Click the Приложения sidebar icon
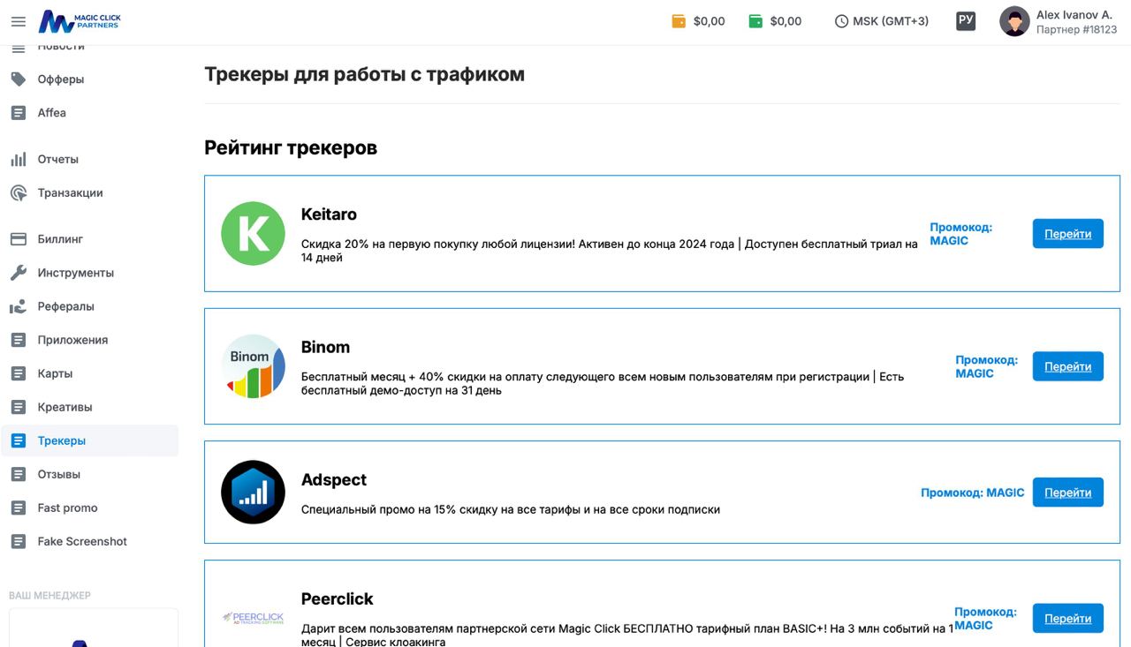The image size is (1131, 647). (18, 340)
